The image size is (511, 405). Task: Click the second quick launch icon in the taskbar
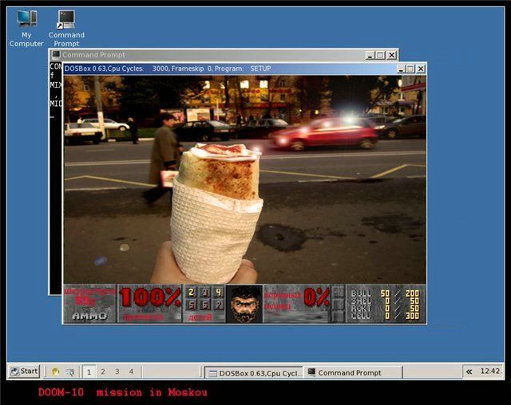click(x=69, y=372)
